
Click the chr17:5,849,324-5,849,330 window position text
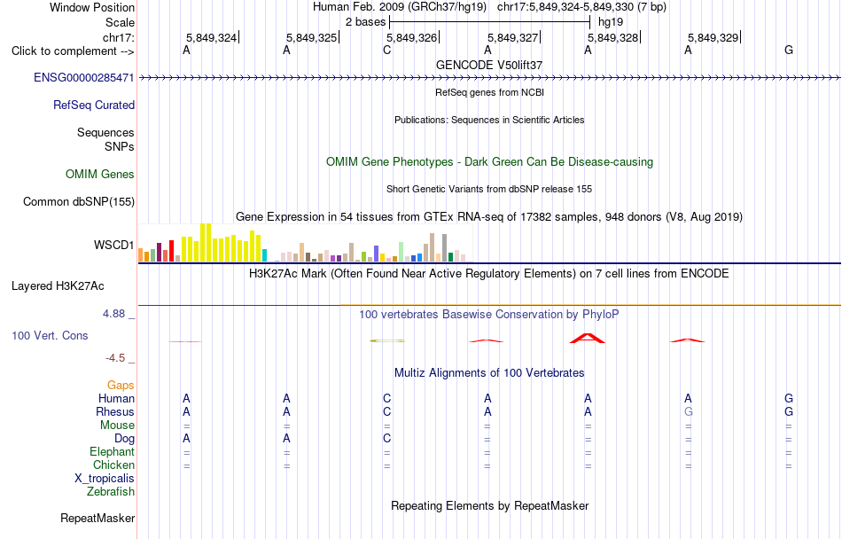point(581,7)
